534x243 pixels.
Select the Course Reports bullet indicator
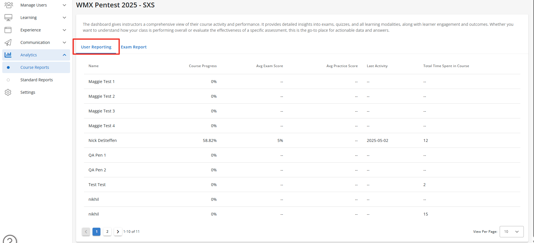[8, 67]
